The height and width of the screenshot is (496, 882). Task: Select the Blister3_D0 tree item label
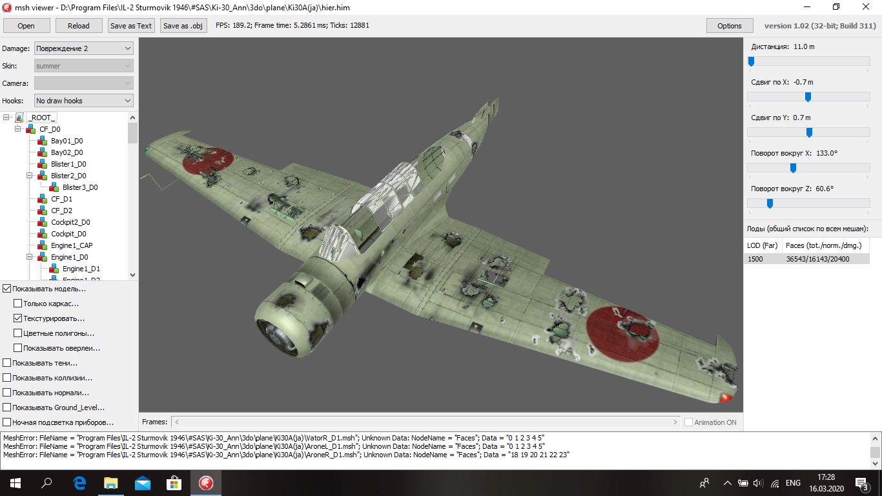pyautogui.click(x=80, y=187)
